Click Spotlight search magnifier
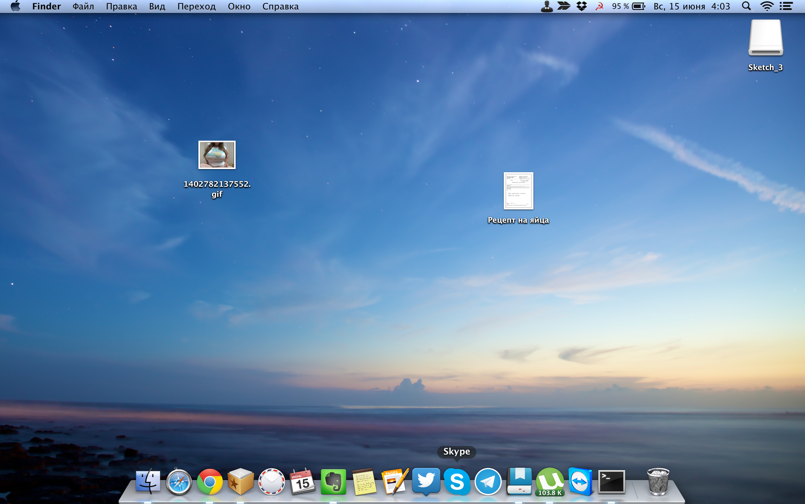 point(746,6)
